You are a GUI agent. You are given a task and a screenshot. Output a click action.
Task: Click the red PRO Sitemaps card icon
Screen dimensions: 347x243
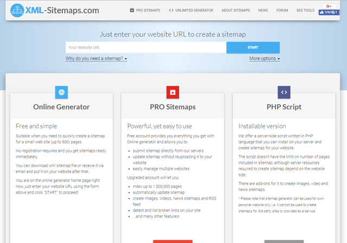(x=172, y=92)
